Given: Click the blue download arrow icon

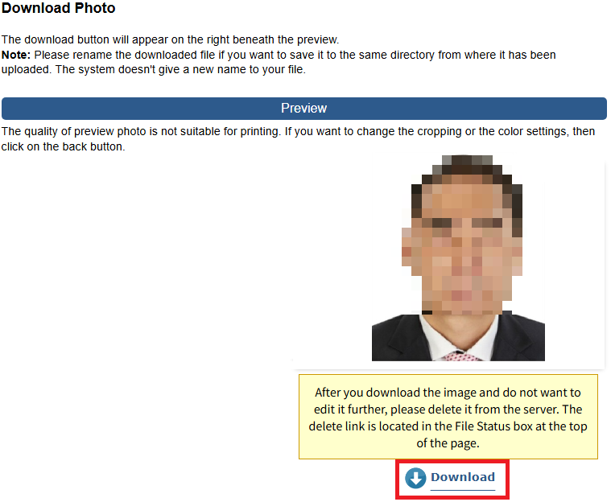Looking at the screenshot, I should 415,478.
